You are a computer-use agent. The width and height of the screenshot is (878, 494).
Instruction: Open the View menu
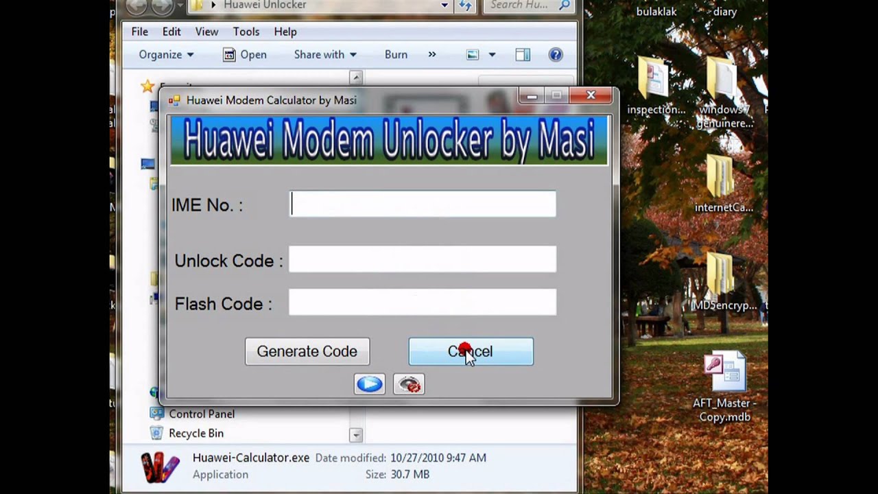[x=206, y=32]
